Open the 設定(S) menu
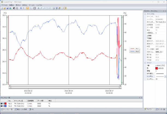 tap(25, 5)
